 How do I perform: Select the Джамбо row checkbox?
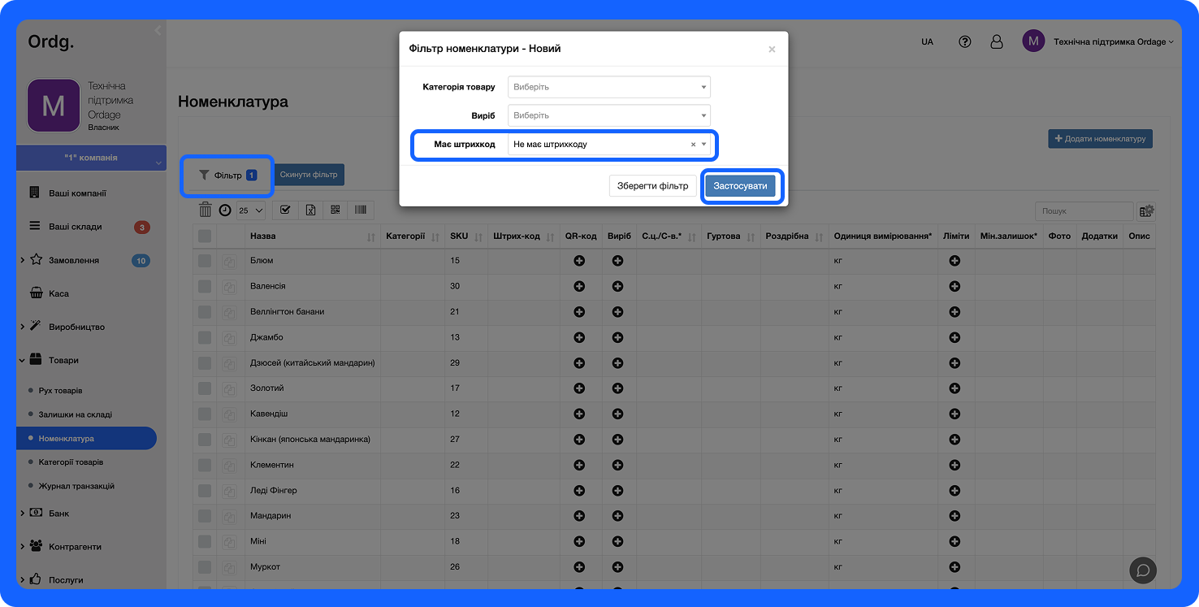tap(205, 337)
